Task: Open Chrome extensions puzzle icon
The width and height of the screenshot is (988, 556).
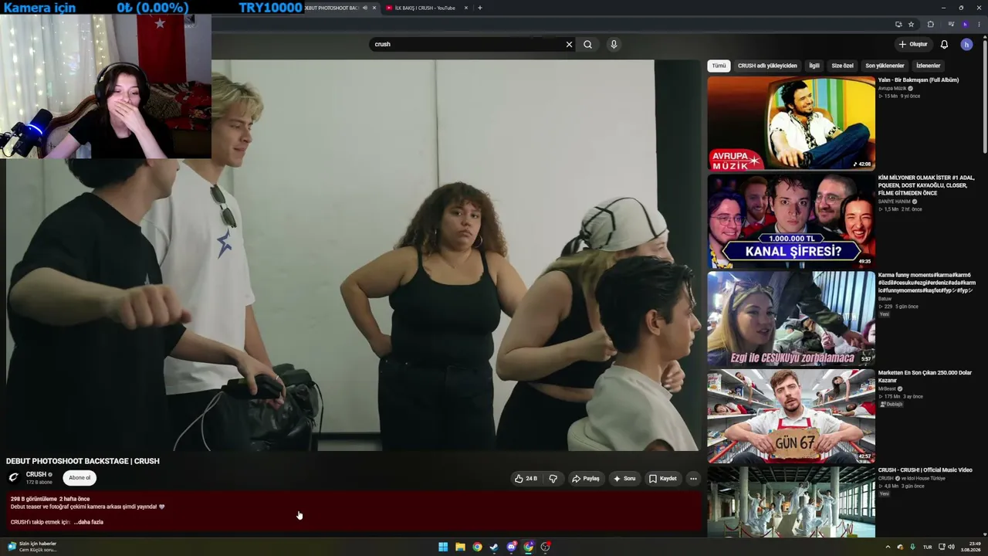Action: click(930, 24)
